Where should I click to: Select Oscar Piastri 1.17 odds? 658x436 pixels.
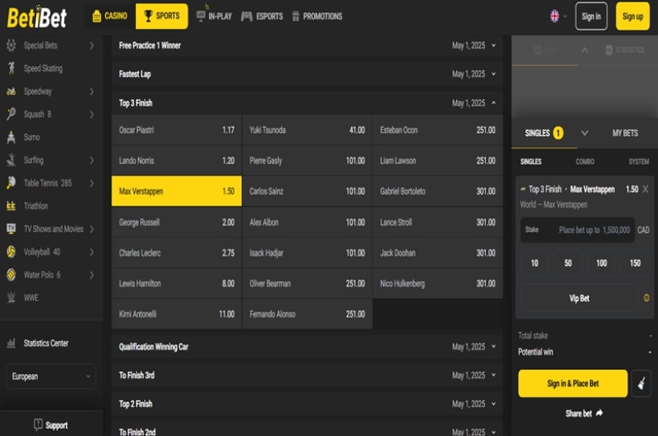pyautogui.click(x=177, y=130)
